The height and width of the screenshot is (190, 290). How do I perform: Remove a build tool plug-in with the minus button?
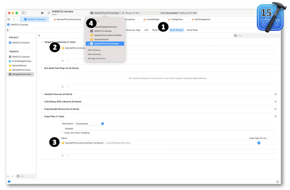point(67,87)
